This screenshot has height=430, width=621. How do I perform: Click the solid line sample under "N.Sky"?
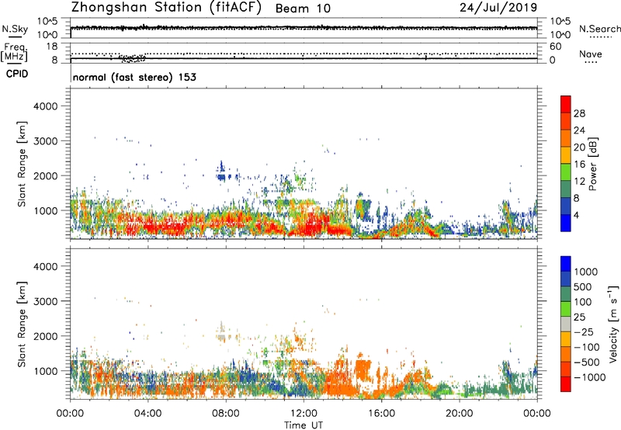coord(15,36)
